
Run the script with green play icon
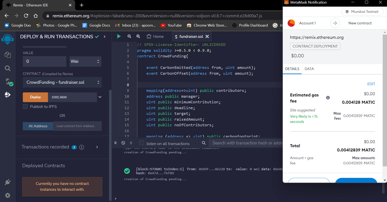(x=119, y=37)
